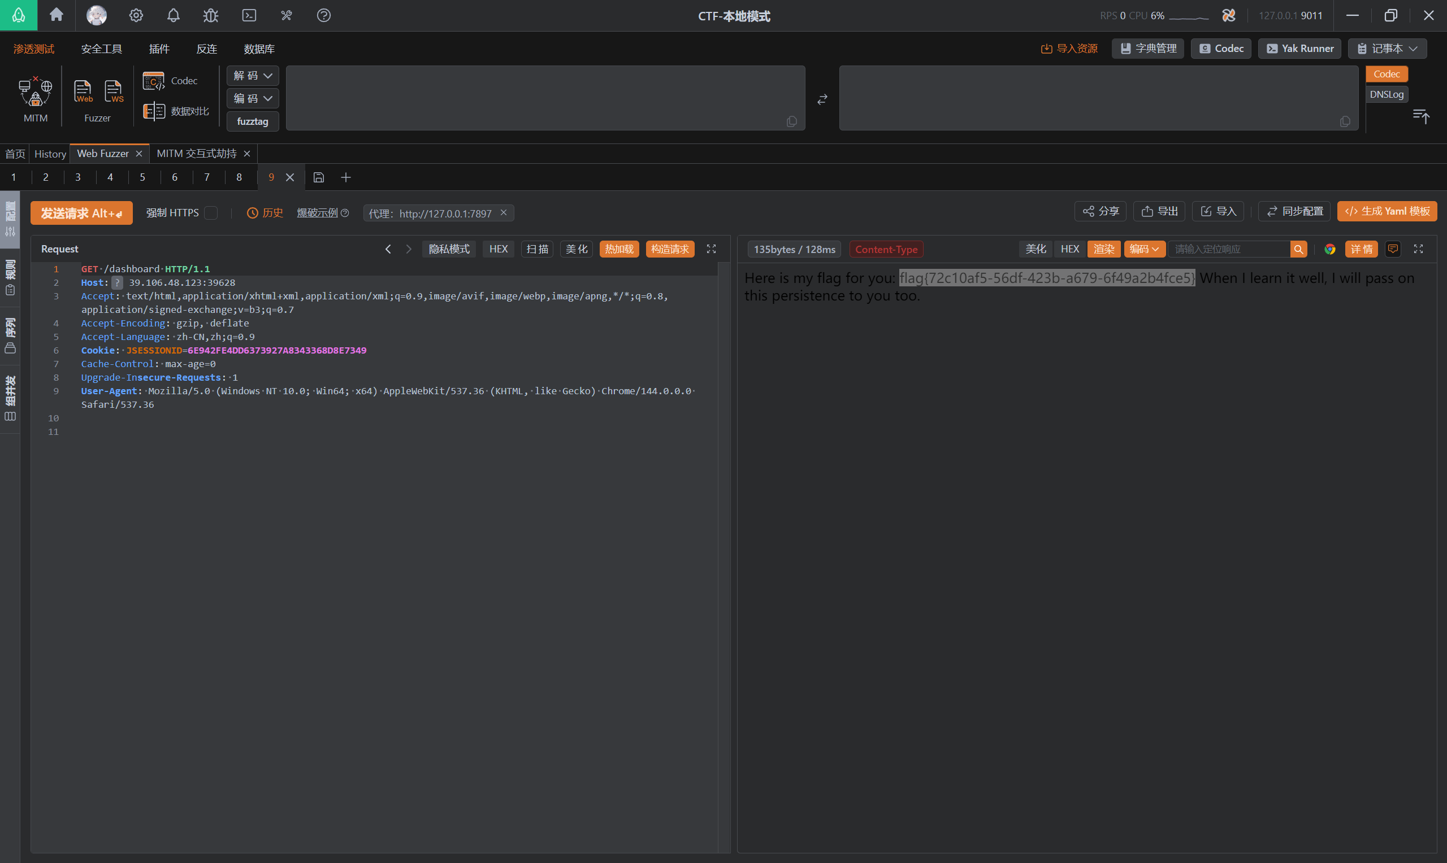Open the 数据对比 data compare tool
The width and height of the screenshot is (1447, 863).
[176, 111]
